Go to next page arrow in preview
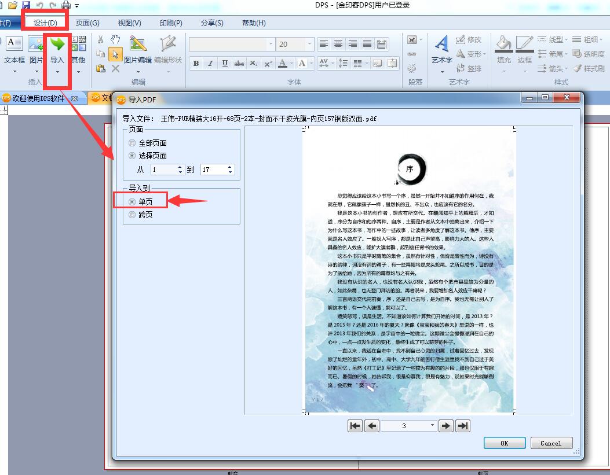The height and width of the screenshot is (475, 610). (446, 426)
